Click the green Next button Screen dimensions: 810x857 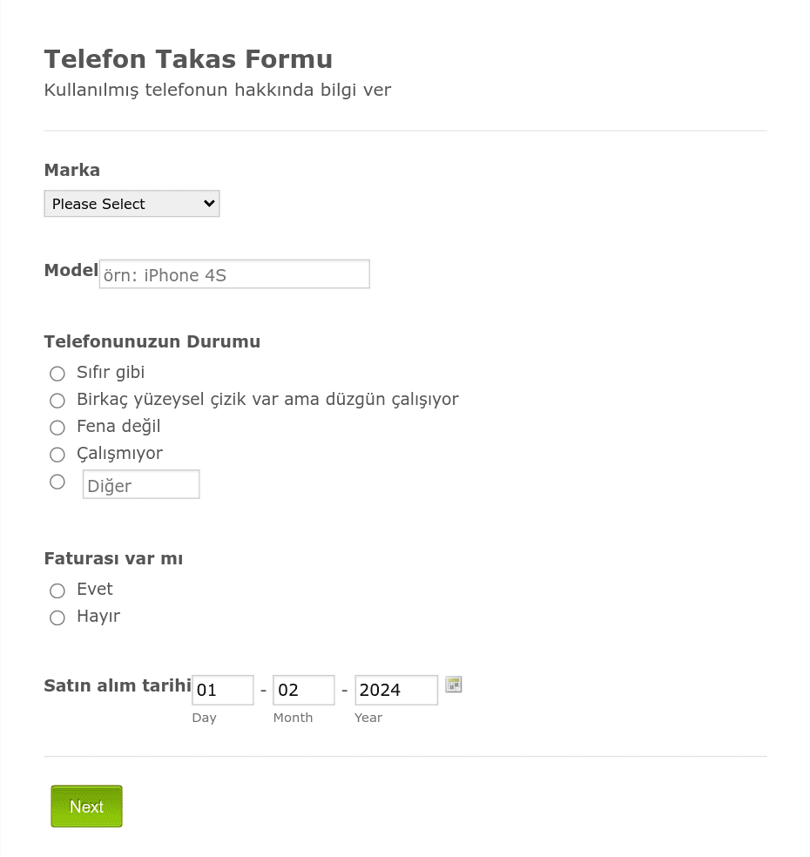pos(86,806)
